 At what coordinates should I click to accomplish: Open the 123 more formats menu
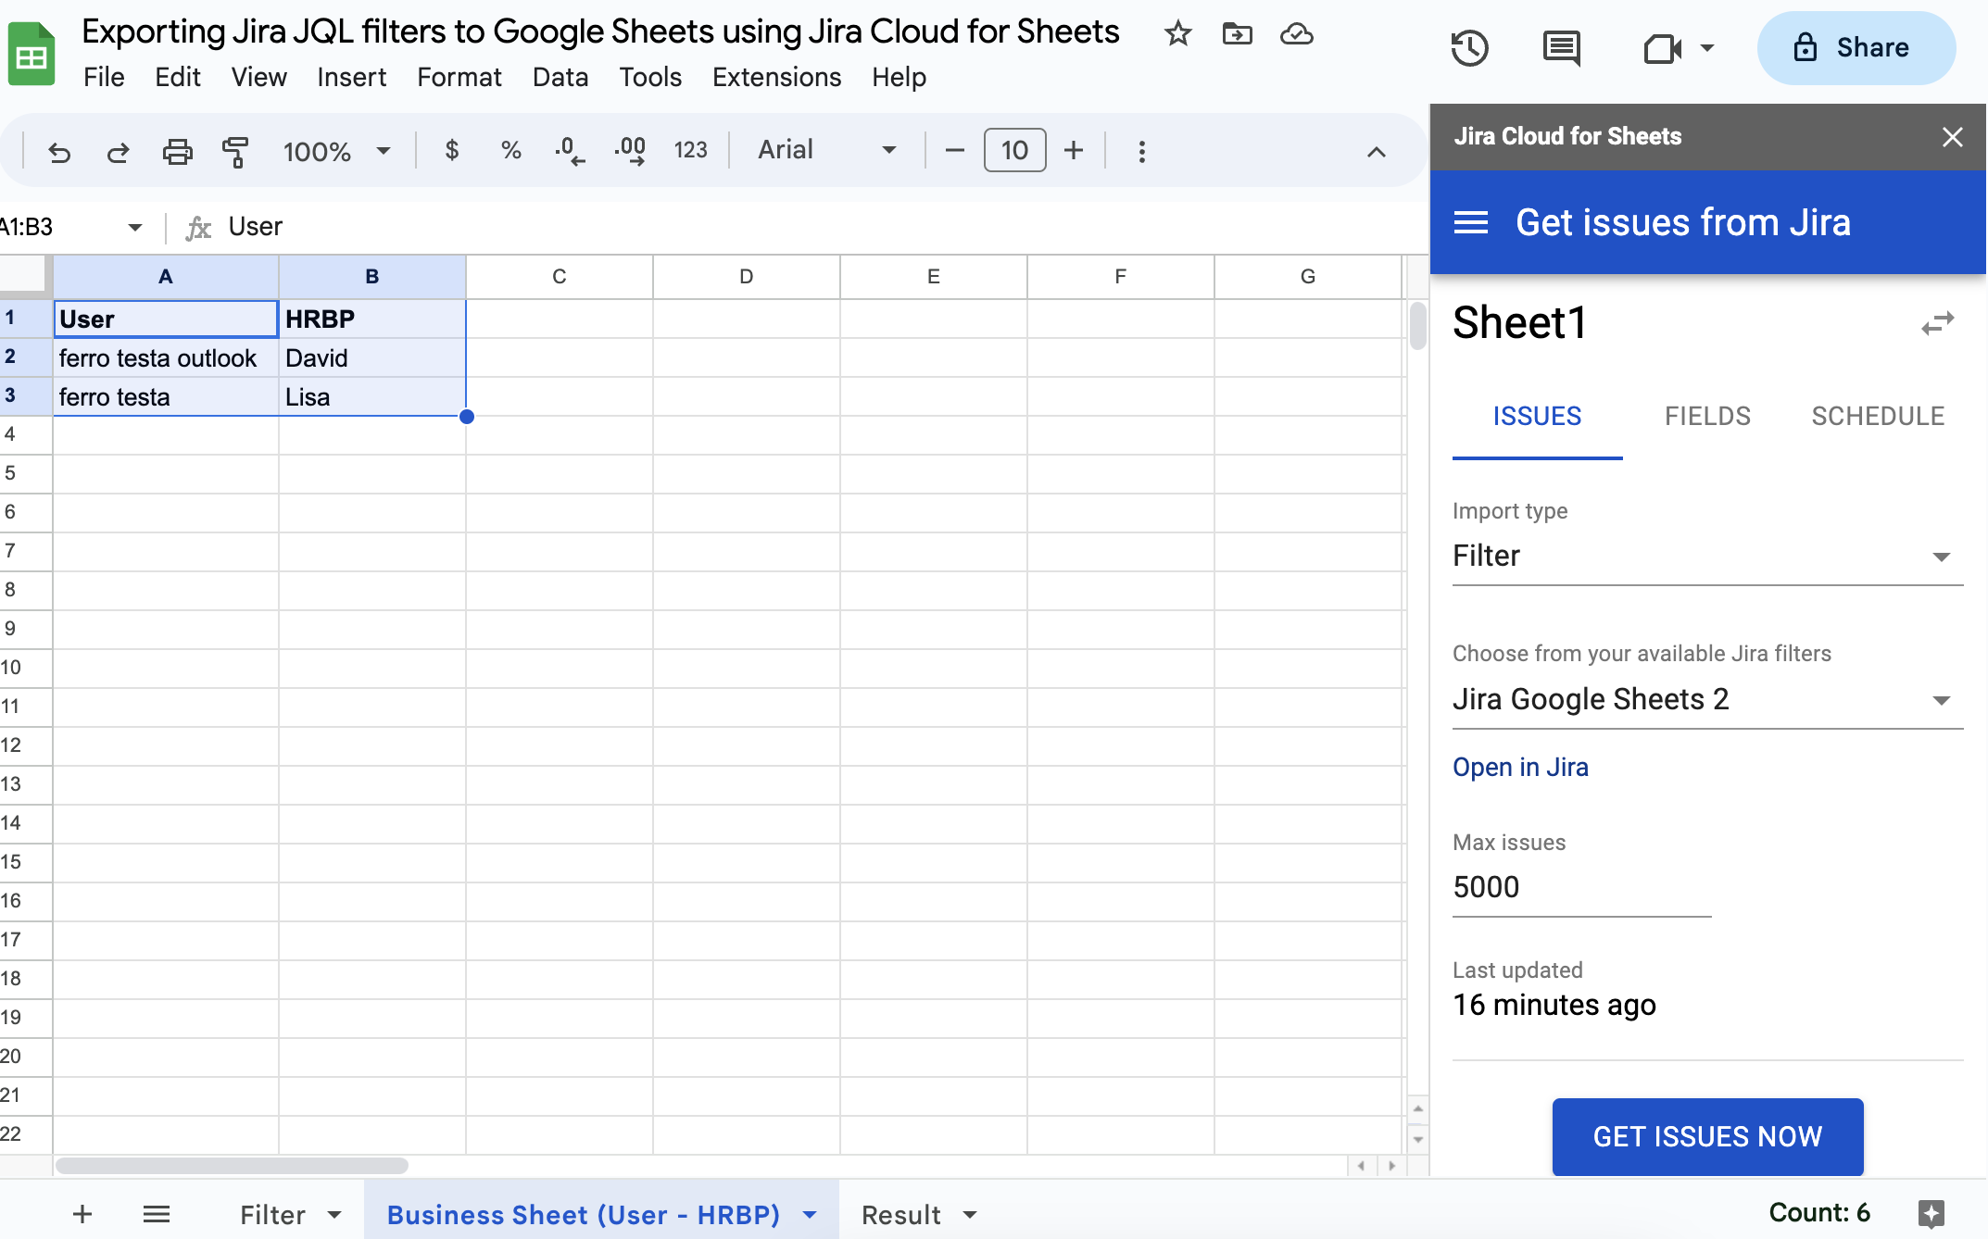click(x=690, y=150)
